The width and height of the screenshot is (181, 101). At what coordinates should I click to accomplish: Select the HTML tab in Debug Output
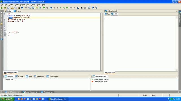[114, 14]
